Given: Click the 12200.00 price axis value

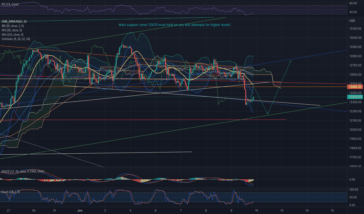Looking at the screenshot, I should tap(355, 111).
